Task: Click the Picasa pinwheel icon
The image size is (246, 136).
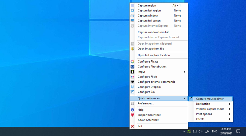Action: click(132, 61)
